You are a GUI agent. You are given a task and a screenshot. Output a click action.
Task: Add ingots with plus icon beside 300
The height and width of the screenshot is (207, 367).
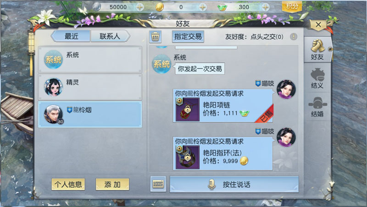coord(265,7)
